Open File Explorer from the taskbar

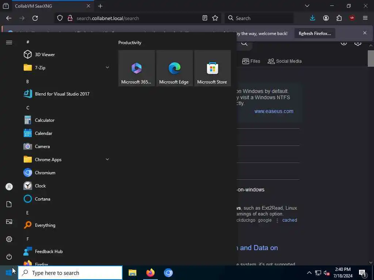click(x=132, y=273)
